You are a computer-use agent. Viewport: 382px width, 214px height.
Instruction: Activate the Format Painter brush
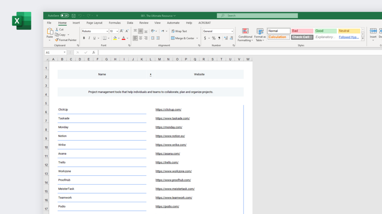(66, 40)
